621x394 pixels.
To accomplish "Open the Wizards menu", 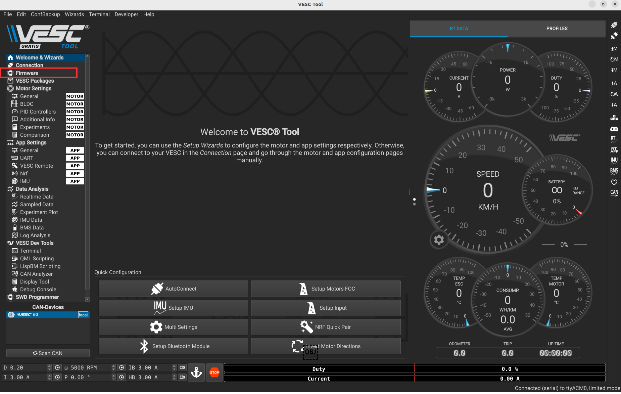I will [74, 14].
